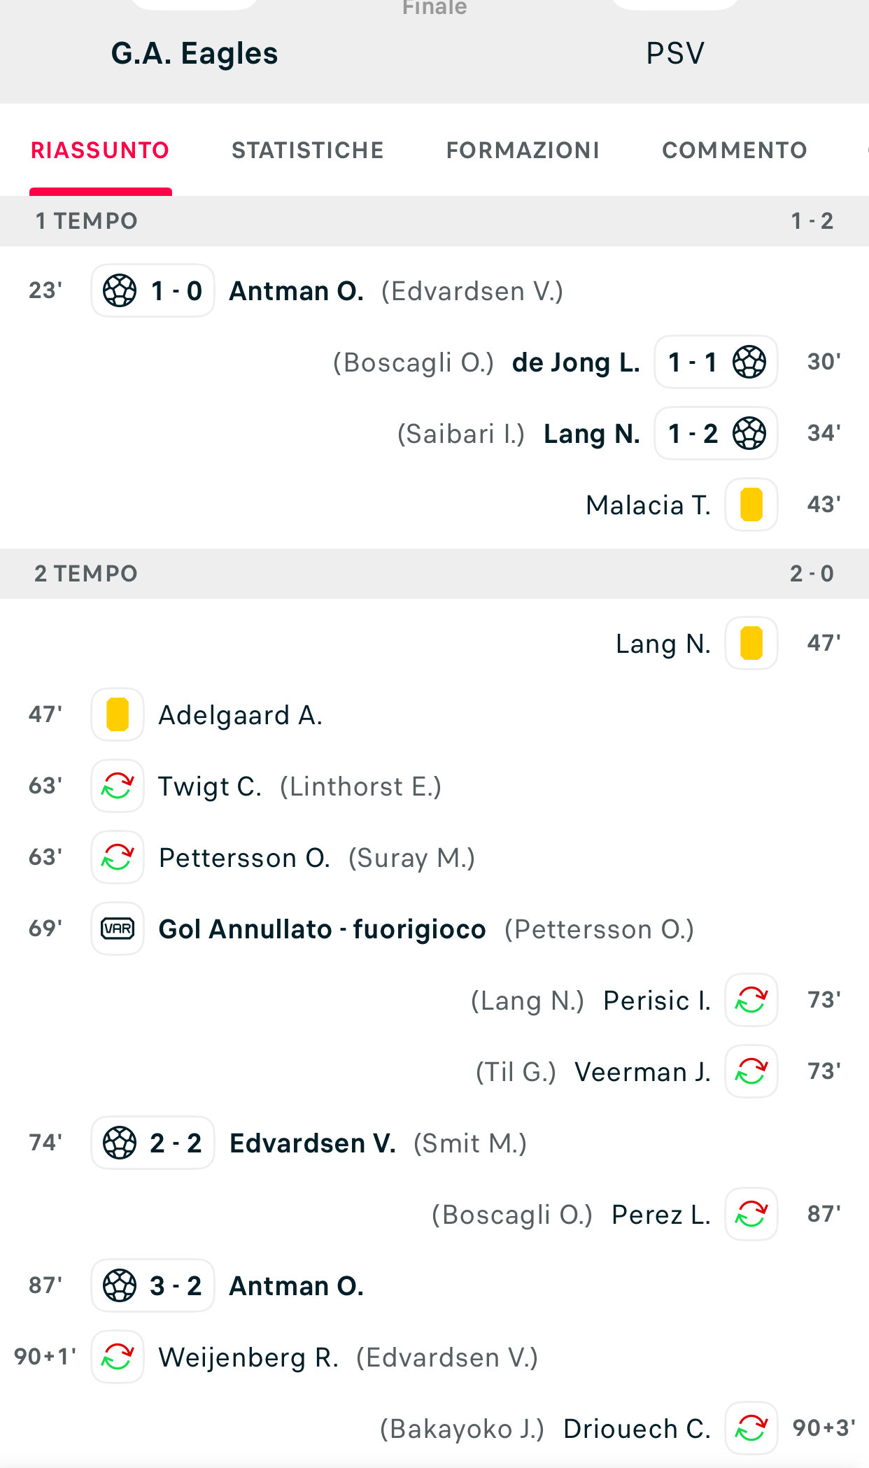Tap Edvardsen V. 2-2 goal scorer name
869x1468 pixels.
312,1143
